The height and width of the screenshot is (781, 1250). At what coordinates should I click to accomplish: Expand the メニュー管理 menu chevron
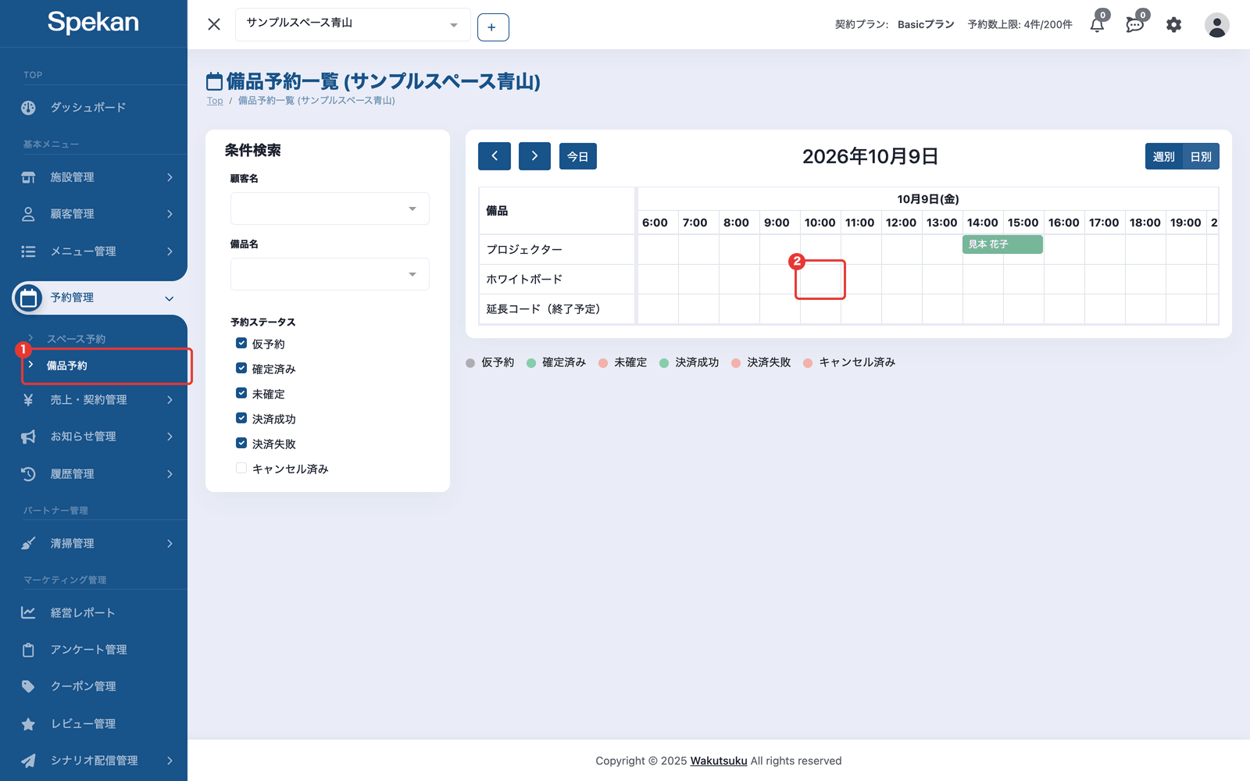[x=170, y=251]
